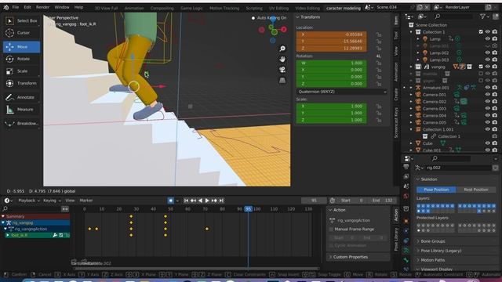The image size is (502, 282).
Task: Toggle visibility of the Cube object
Action: (x=488, y=143)
